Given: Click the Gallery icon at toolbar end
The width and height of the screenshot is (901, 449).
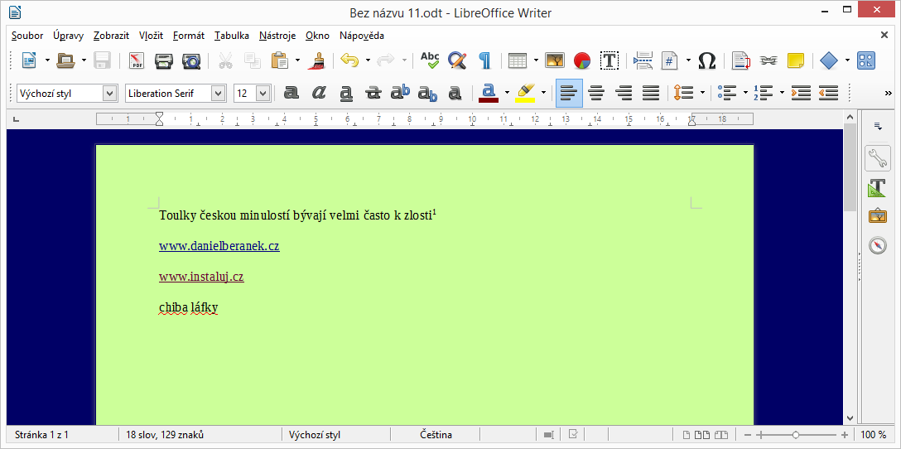Looking at the screenshot, I should 866,60.
